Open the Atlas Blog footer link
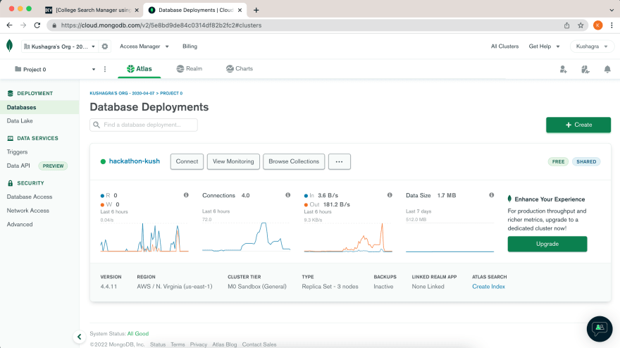 225,344
